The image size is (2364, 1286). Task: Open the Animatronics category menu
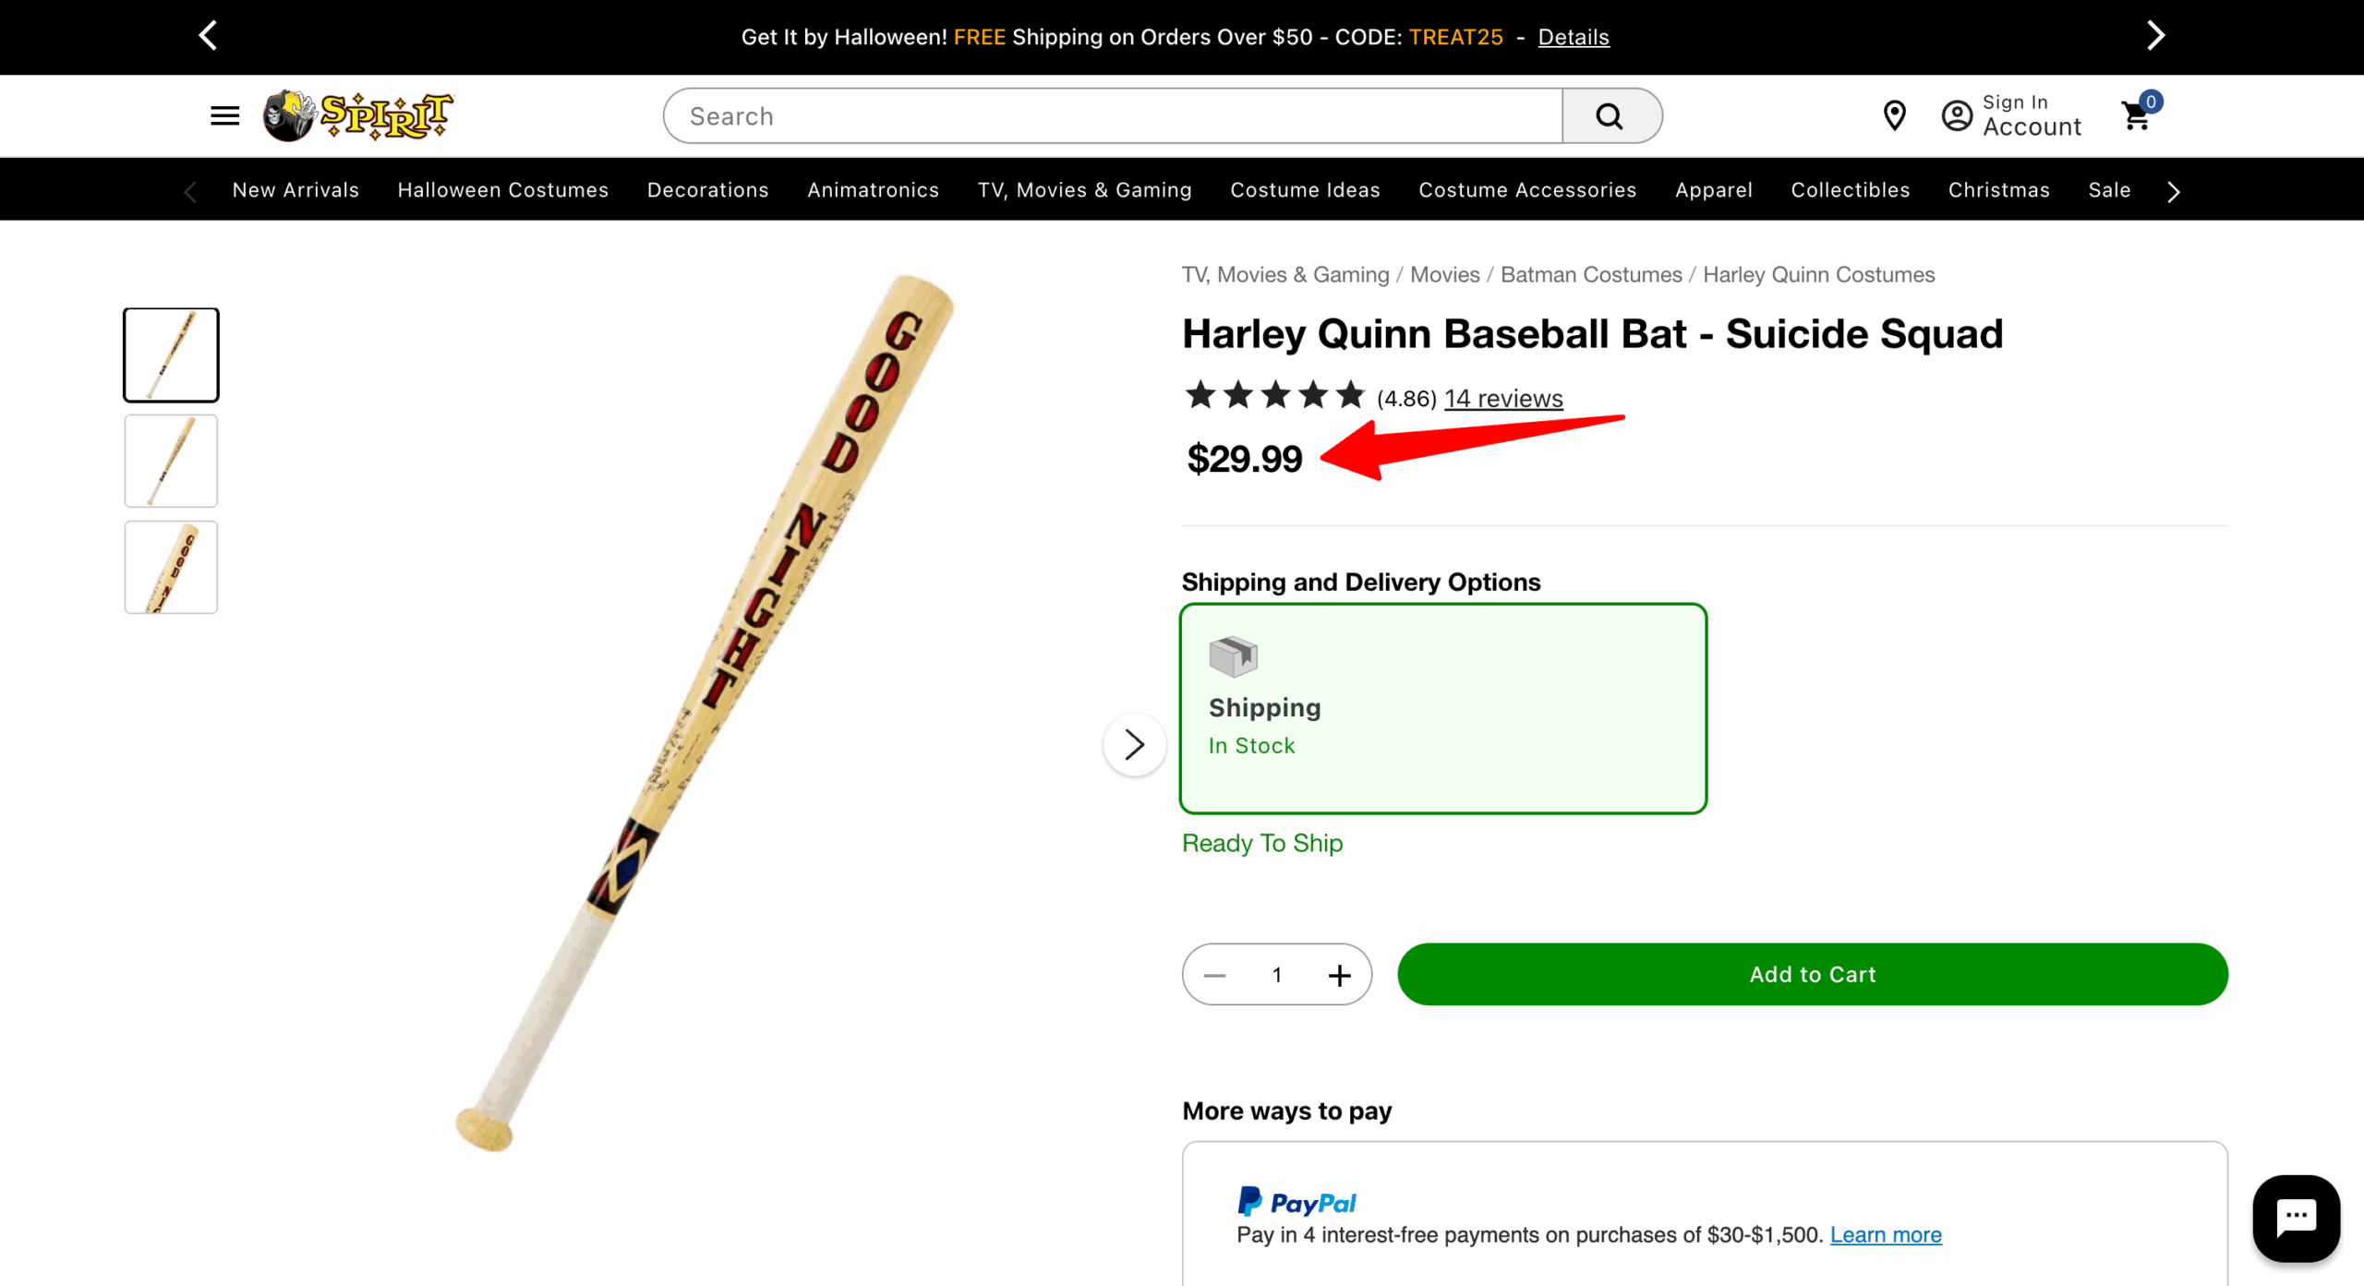coord(873,189)
